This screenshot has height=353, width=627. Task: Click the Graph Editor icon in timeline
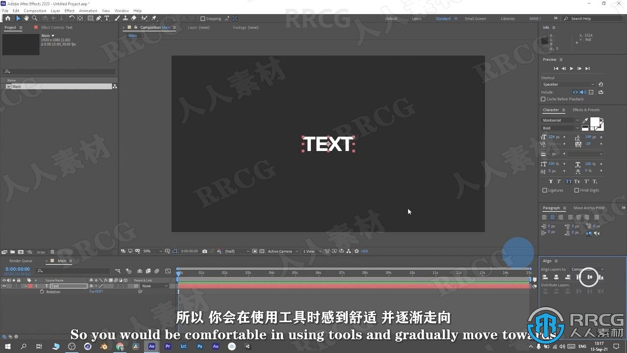[x=168, y=271]
